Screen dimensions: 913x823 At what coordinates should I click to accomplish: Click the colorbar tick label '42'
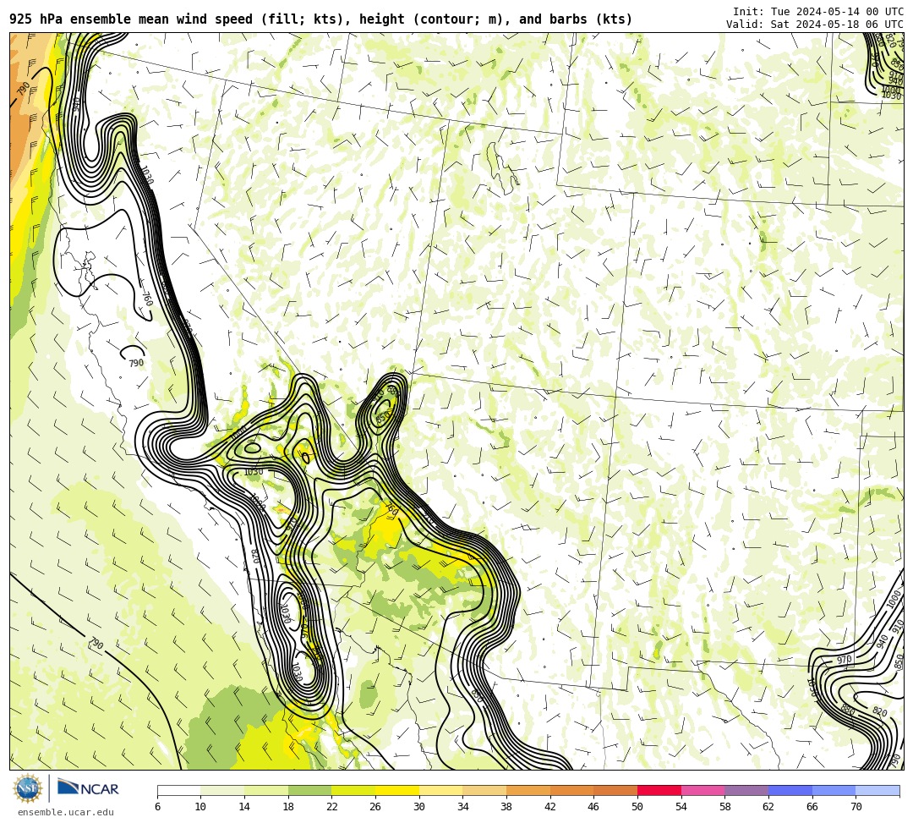point(550,807)
